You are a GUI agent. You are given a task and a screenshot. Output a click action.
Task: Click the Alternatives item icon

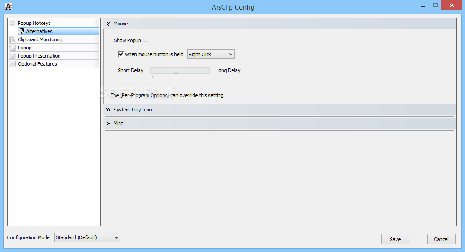pyautogui.click(x=21, y=31)
